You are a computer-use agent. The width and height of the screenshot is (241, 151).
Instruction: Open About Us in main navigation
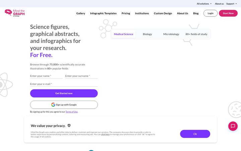pos(182,13)
